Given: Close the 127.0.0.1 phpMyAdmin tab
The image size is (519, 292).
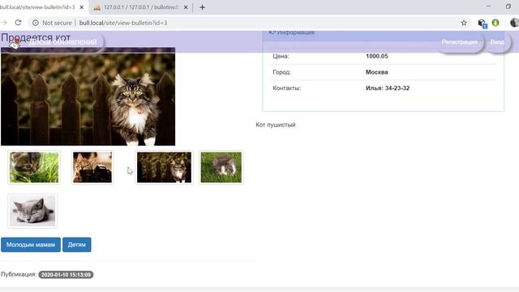Looking at the screenshot, I should pyautogui.click(x=186, y=7).
